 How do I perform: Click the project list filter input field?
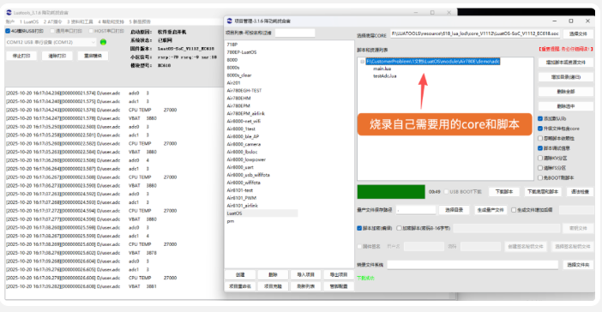pyautogui.click(x=295, y=33)
